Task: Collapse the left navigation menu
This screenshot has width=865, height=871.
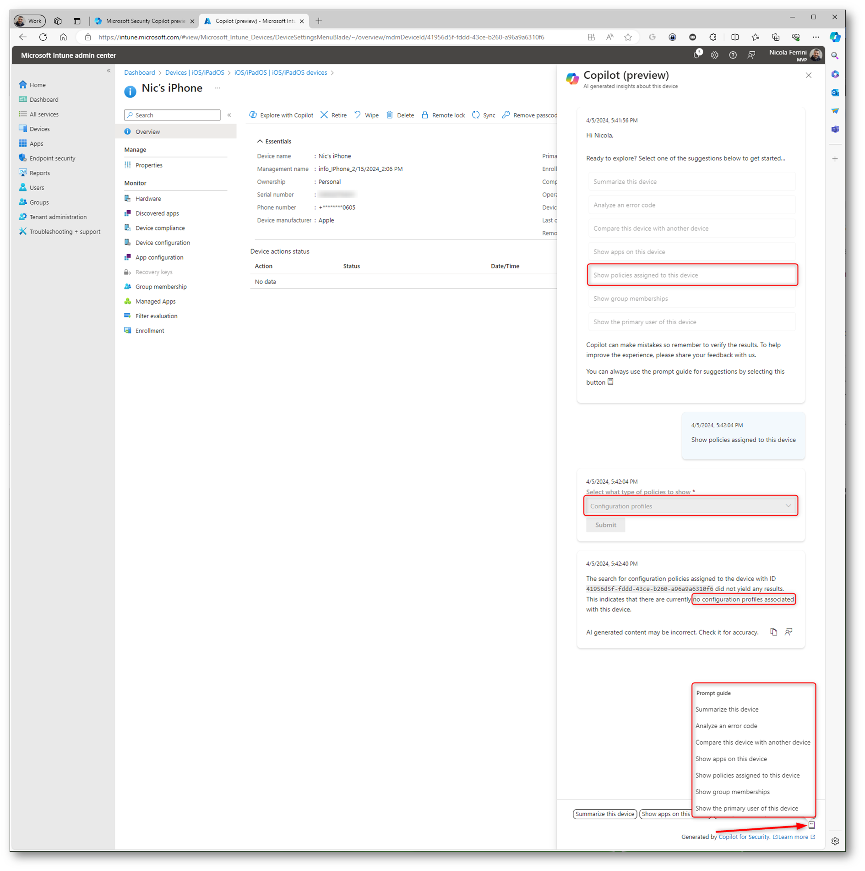Action: pos(109,71)
